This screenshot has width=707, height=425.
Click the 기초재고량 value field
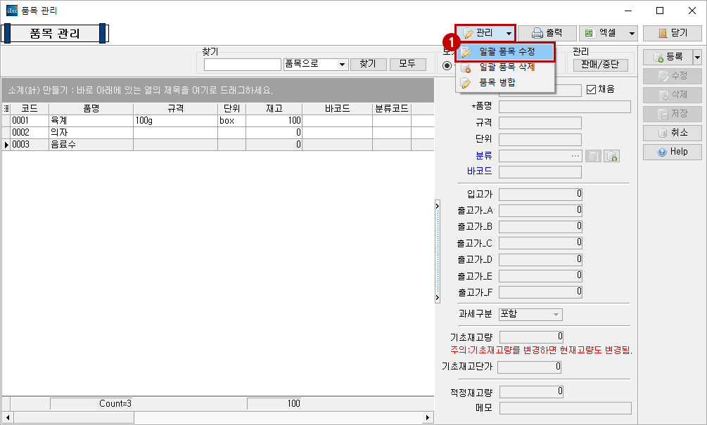click(531, 336)
